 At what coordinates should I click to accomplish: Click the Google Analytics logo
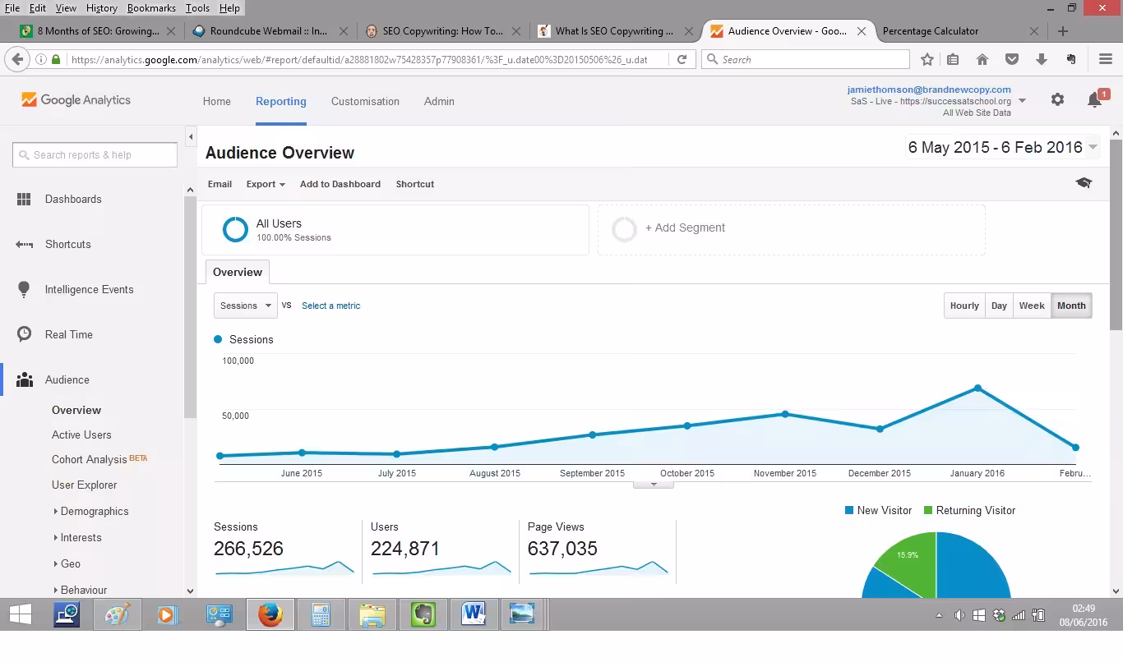(76, 100)
